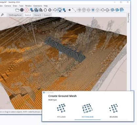137x125 pixels.
Task: Expand the Default Tray side panel
Action: [128, 18]
